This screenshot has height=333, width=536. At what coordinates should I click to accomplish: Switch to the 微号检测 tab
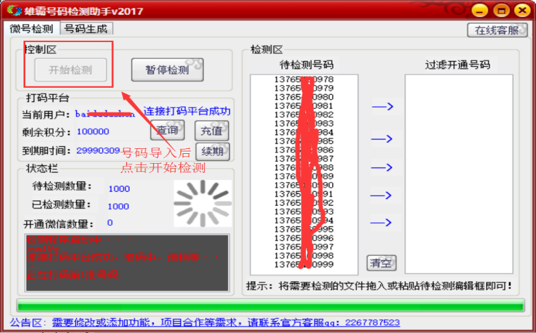(x=31, y=28)
